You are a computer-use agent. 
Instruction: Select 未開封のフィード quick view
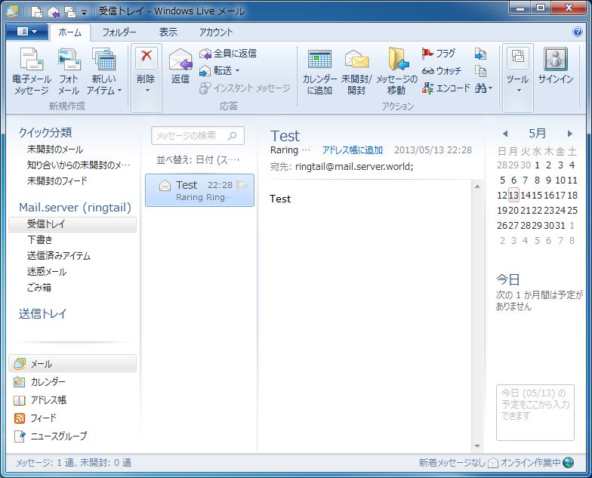pyautogui.click(x=57, y=181)
